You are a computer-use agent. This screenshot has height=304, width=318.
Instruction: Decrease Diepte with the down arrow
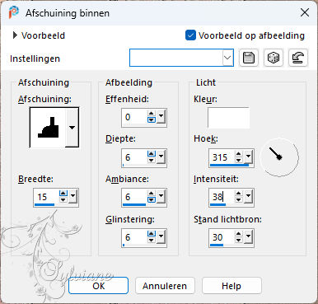point(152,160)
